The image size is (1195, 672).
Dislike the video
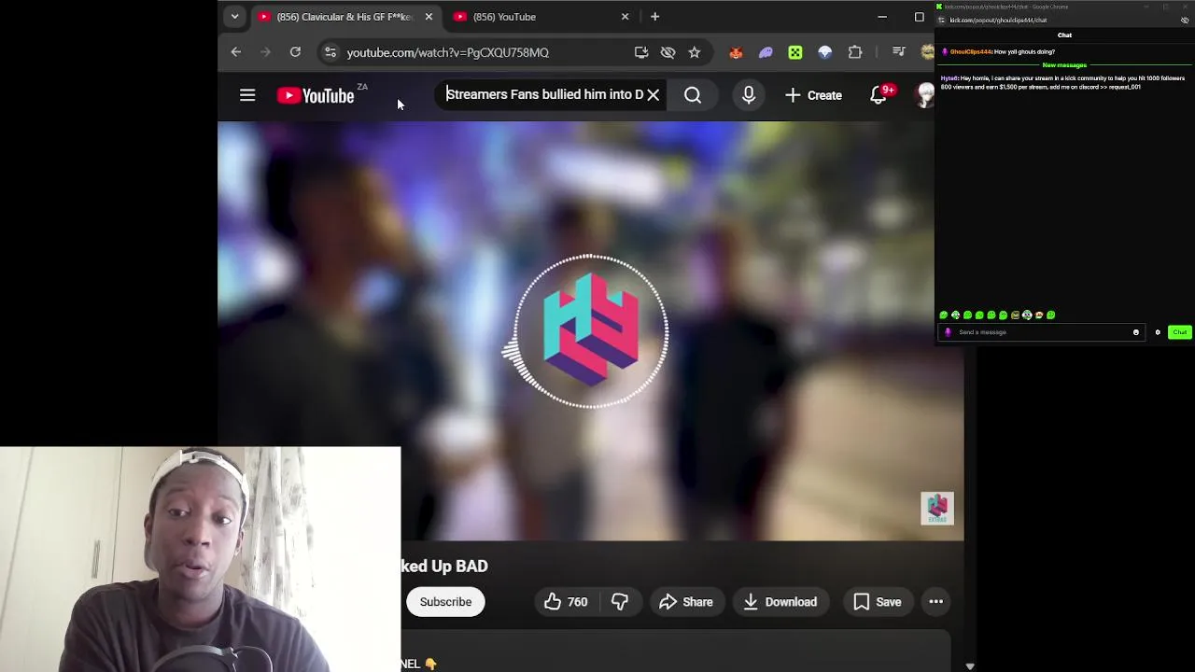(620, 602)
